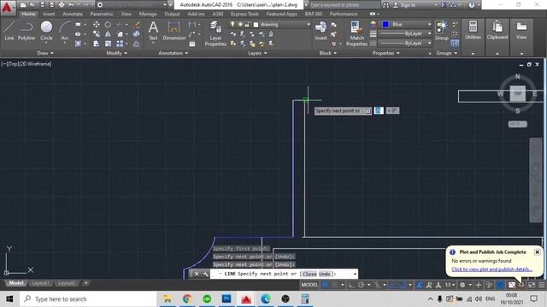Close the Plot and Publish notification
The height and width of the screenshot is (307, 547).
pos(538,252)
